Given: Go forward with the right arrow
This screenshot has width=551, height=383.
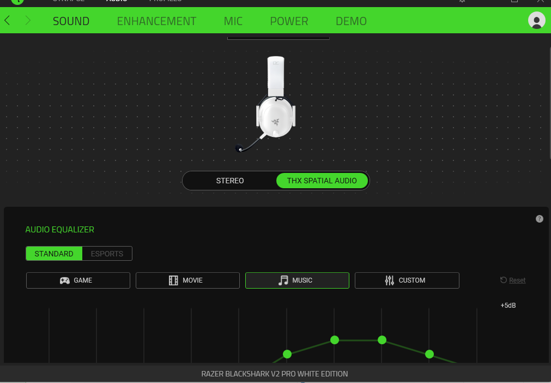Looking at the screenshot, I should (x=28, y=20).
